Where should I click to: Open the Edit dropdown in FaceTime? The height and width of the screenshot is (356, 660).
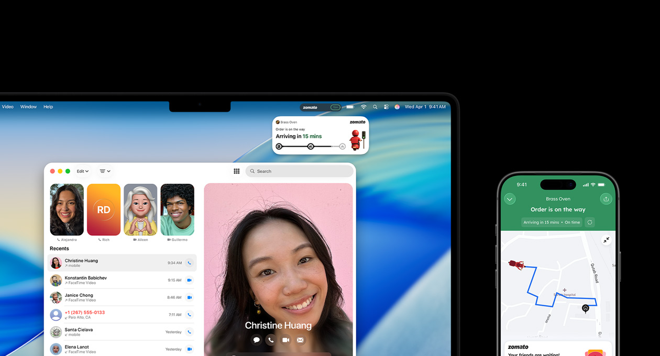82,171
